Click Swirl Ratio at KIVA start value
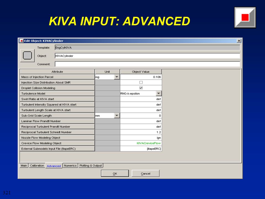 point(141,99)
